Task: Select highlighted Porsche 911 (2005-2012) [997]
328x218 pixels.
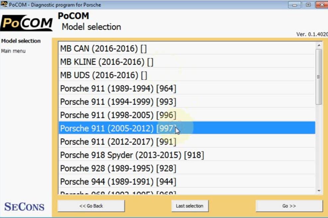Action: click(187, 128)
